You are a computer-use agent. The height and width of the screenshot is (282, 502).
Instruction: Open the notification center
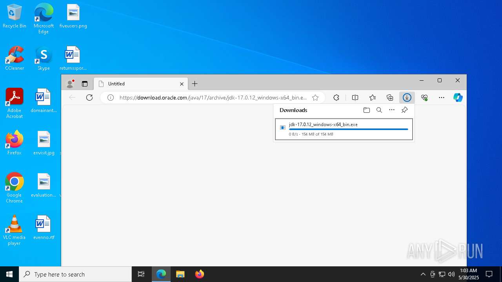489,274
